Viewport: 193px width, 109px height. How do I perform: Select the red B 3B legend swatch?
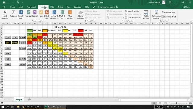click(81, 31)
